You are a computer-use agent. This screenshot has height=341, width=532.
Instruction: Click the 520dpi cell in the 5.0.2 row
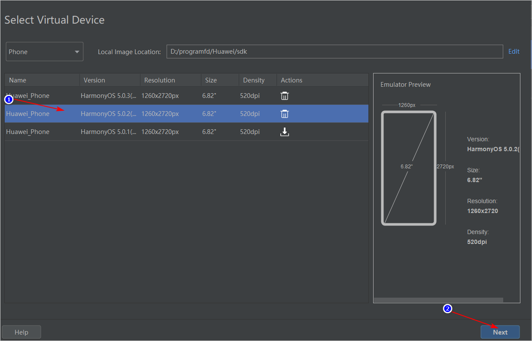[x=250, y=114]
